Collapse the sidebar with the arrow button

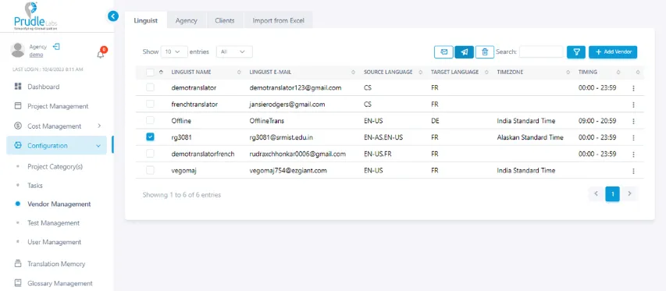tap(113, 16)
